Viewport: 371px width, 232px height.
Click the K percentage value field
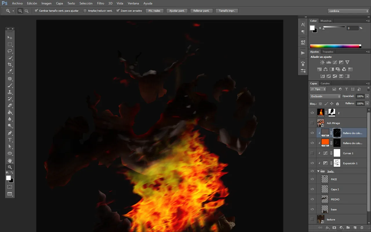pyautogui.click(x=352, y=28)
